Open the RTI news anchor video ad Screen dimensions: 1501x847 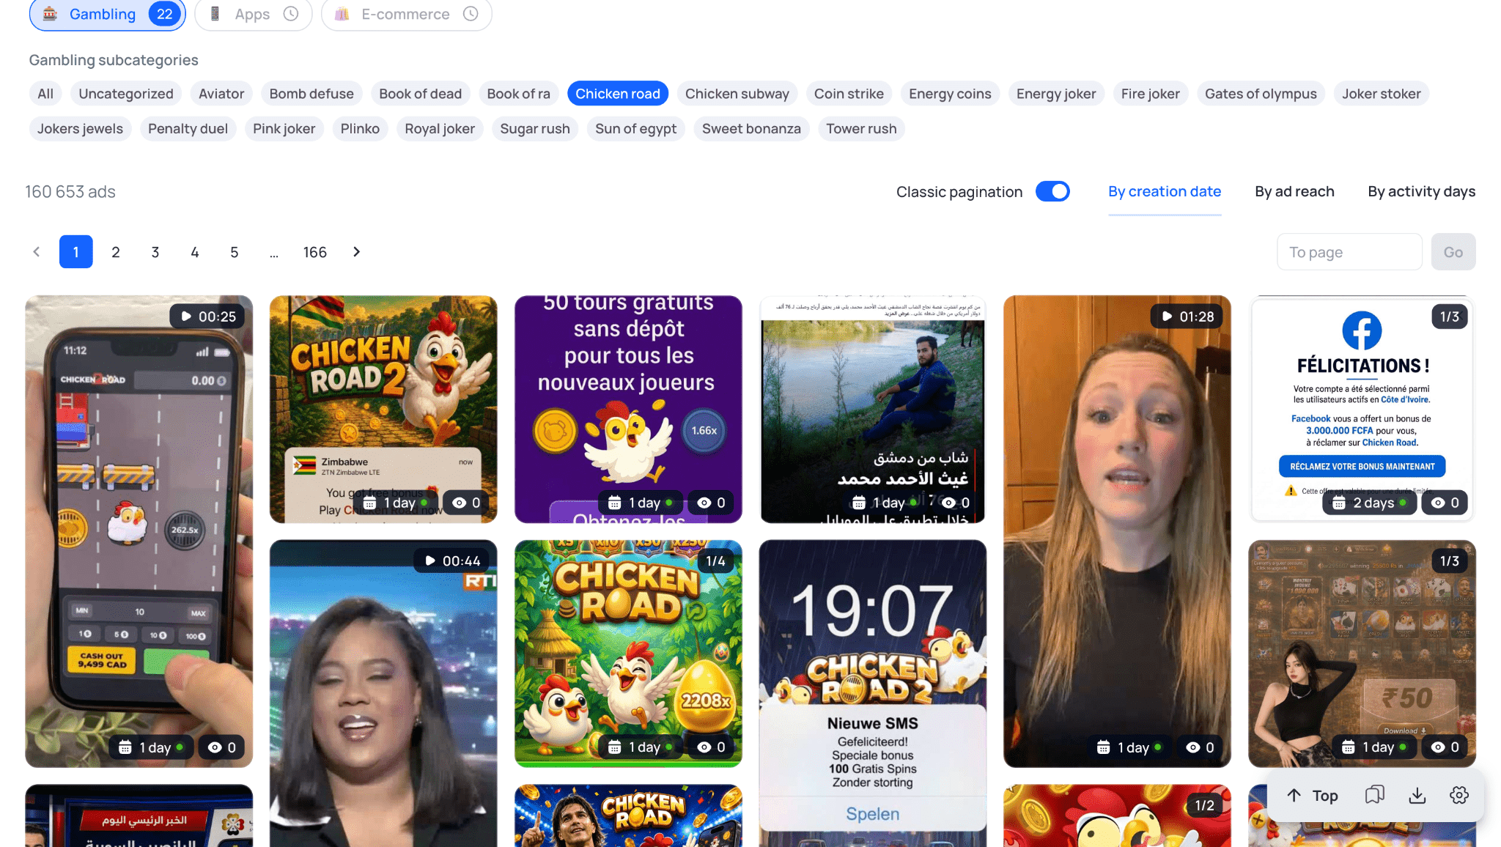[x=383, y=693]
